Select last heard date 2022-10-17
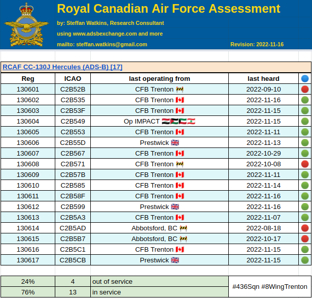The height and width of the screenshot is (298, 312). coord(263,239)
